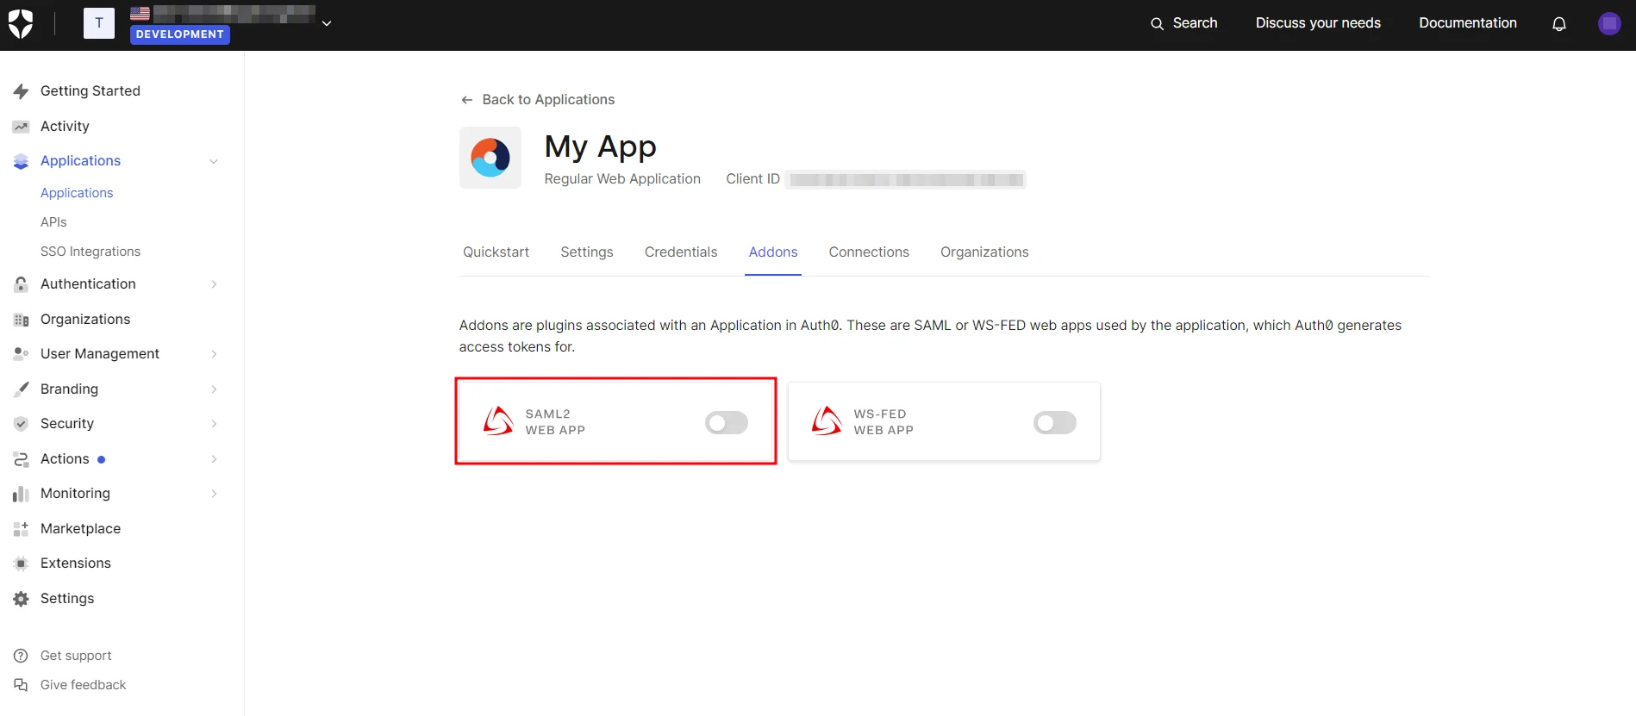Click the blurred Client ID value
This screenshot has height=716, width=1636.
(906, 179)
